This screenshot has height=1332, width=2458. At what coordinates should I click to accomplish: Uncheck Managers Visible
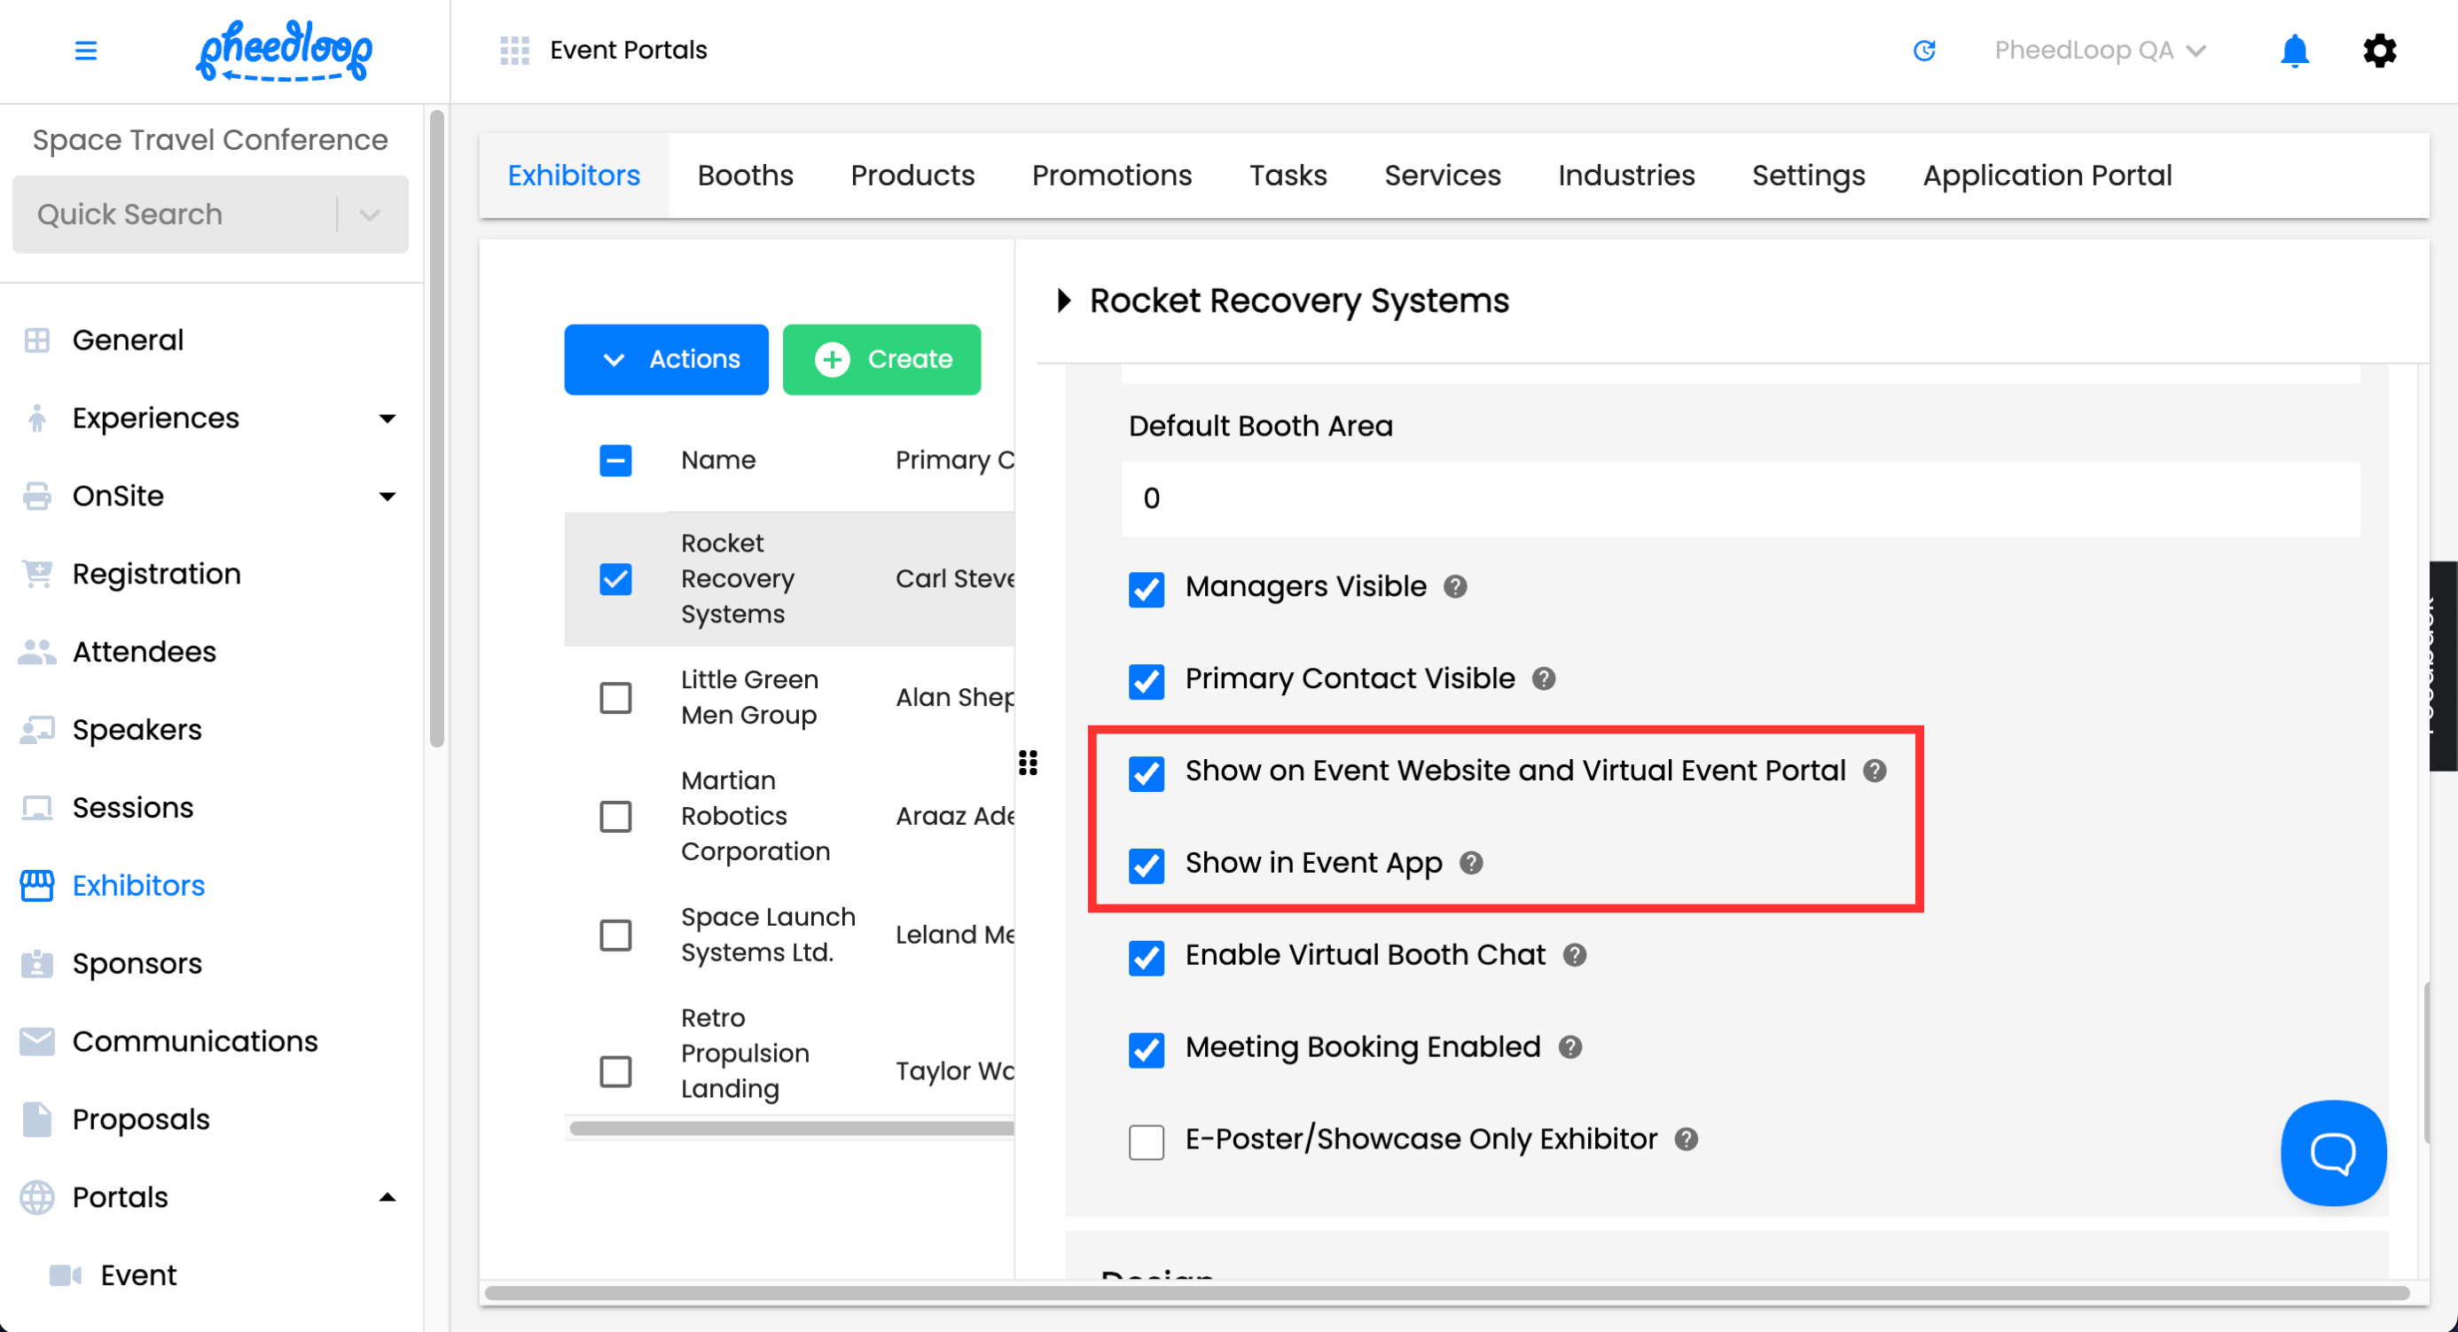1146,590
